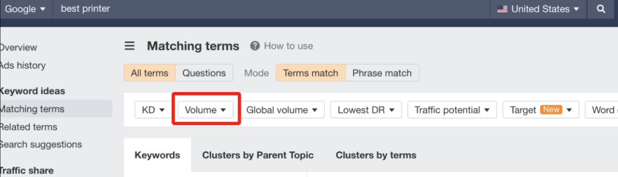Open the Google search engine dropdown

25,9
